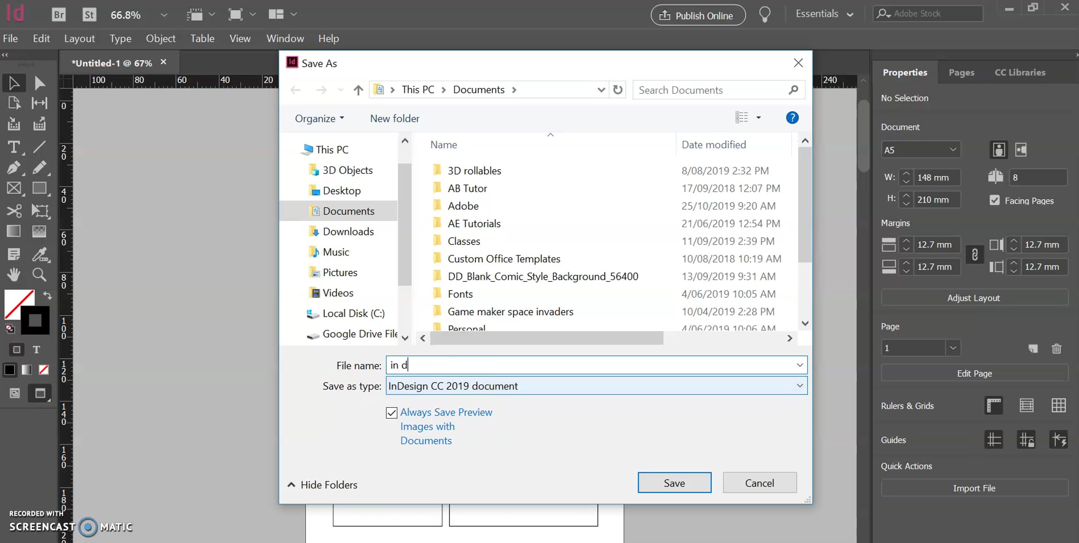Apply None color swatch

pyautogui.click(x=44, y=370)
